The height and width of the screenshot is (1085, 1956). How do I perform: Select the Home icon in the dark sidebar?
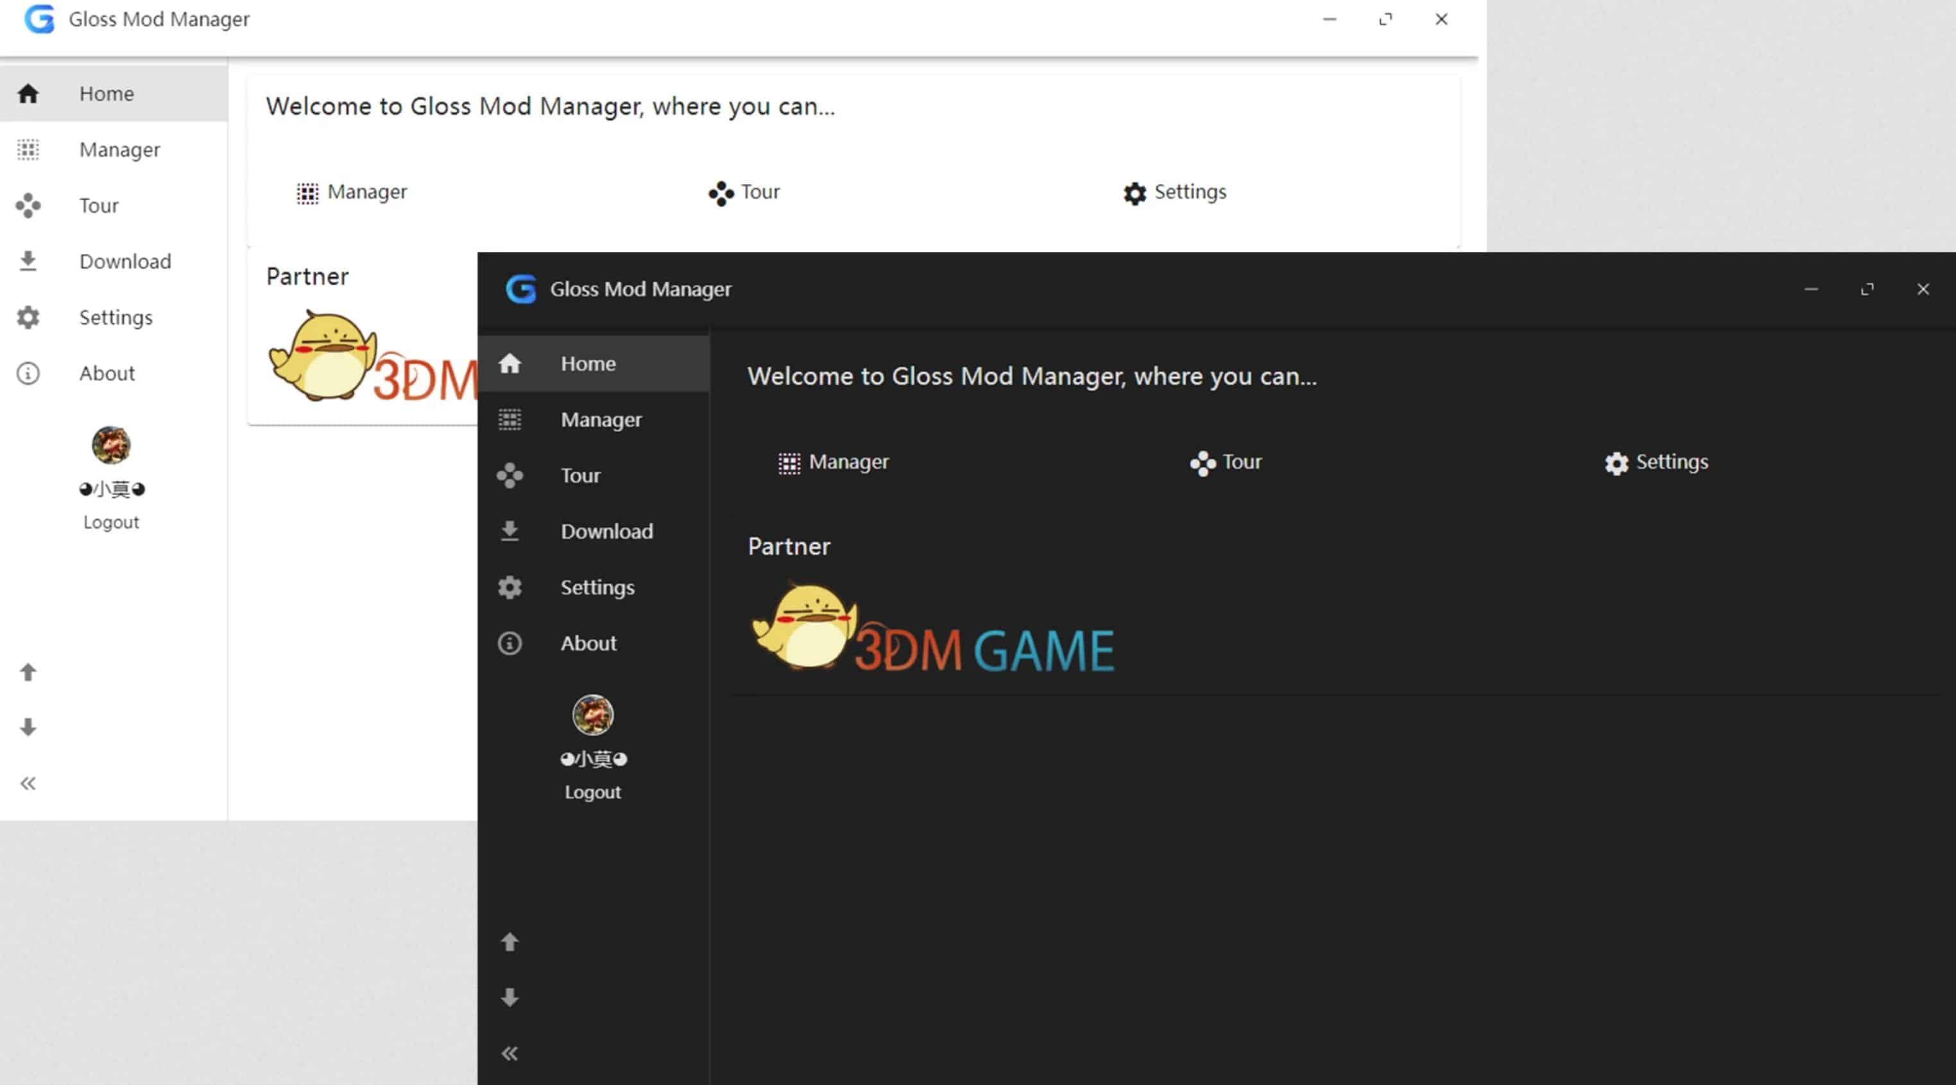510,364
